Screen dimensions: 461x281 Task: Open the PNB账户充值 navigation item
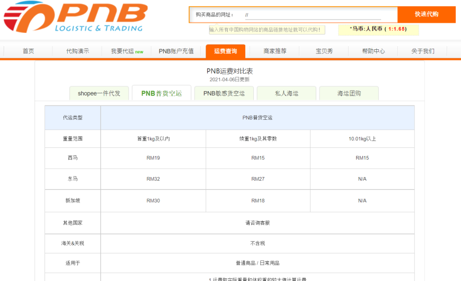click(176, 51)
